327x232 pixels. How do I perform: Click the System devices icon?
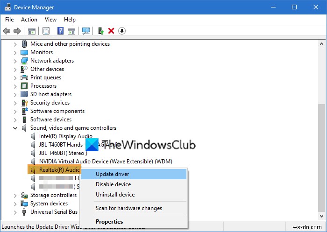click(24, 204)
